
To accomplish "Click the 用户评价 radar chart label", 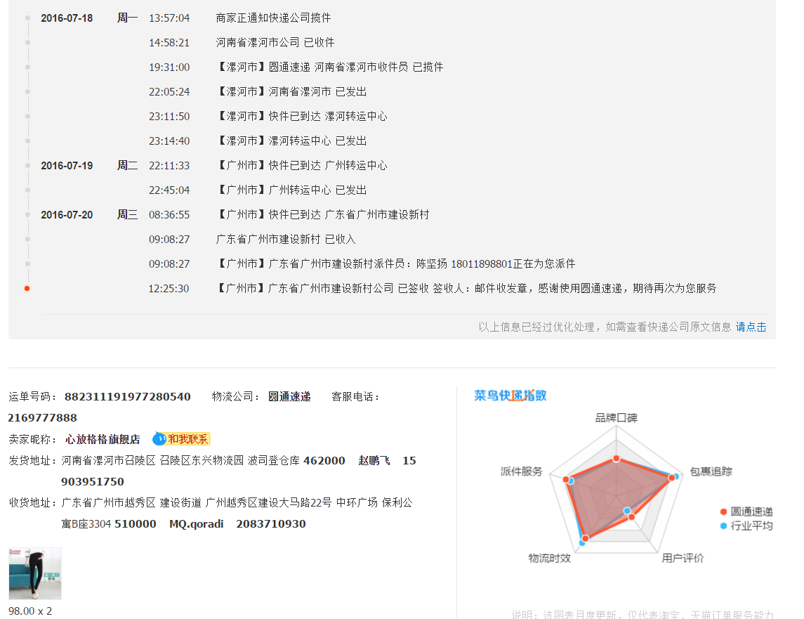I will tap(683, 558).
